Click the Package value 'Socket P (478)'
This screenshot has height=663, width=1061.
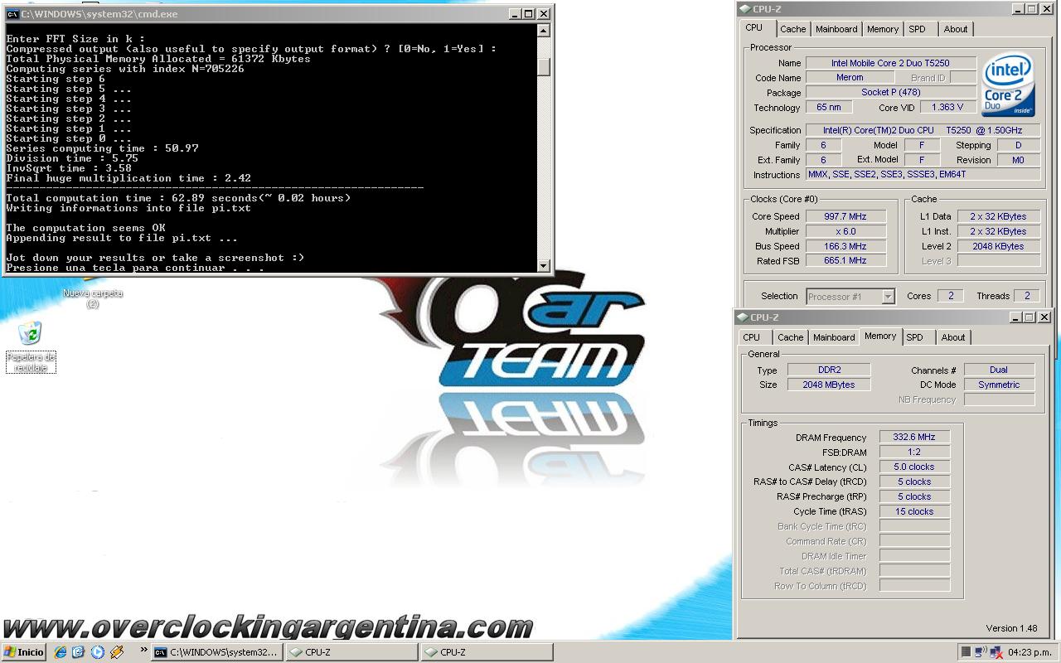[x=890, y=93]
